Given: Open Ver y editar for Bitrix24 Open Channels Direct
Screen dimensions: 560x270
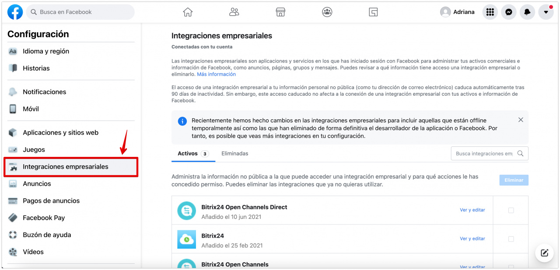Looking at the screenshot, I should click(x=472, y=210).
